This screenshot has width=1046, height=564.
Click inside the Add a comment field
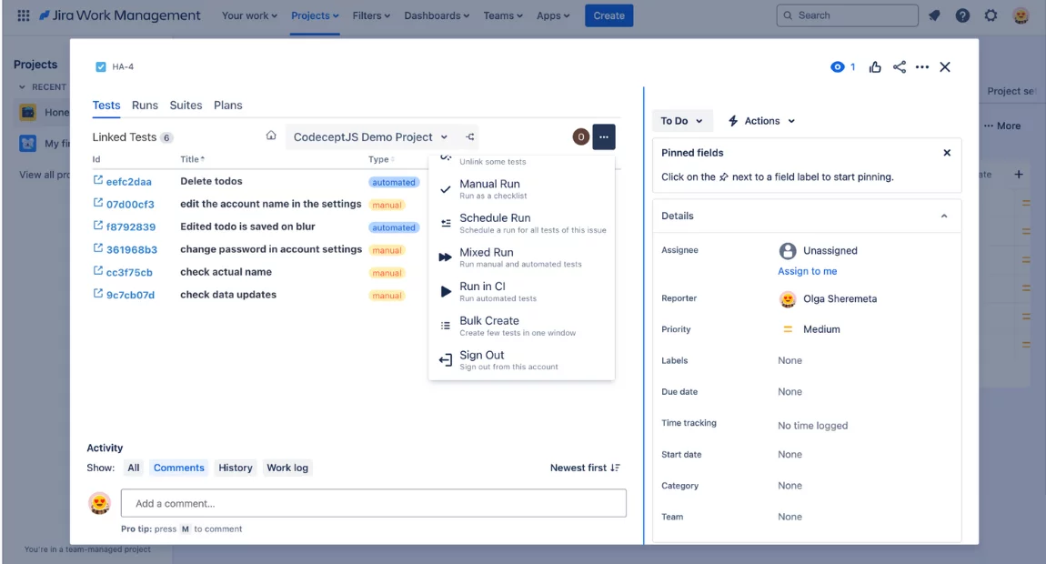click(x=373, y=503)
